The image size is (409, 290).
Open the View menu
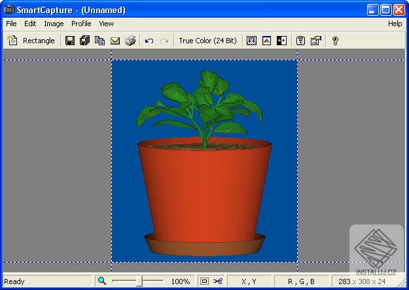point(106,24)
